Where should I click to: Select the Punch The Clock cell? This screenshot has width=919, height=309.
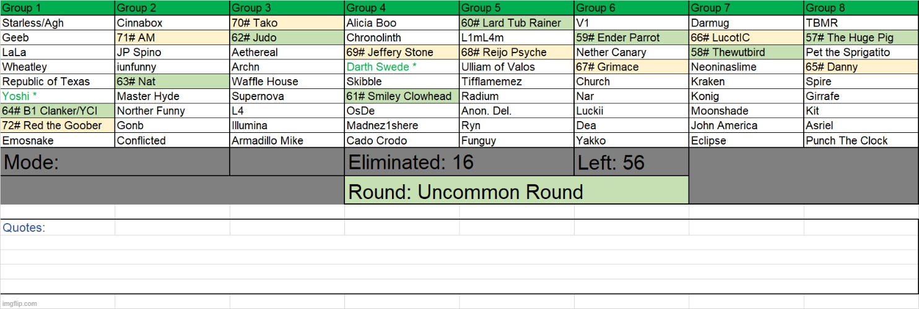[x=861, y=140]
